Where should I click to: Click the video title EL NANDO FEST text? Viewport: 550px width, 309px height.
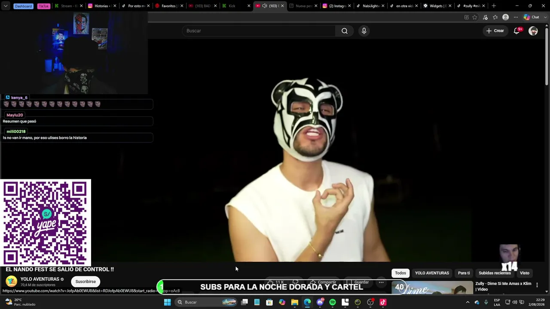tap(60, 270)
